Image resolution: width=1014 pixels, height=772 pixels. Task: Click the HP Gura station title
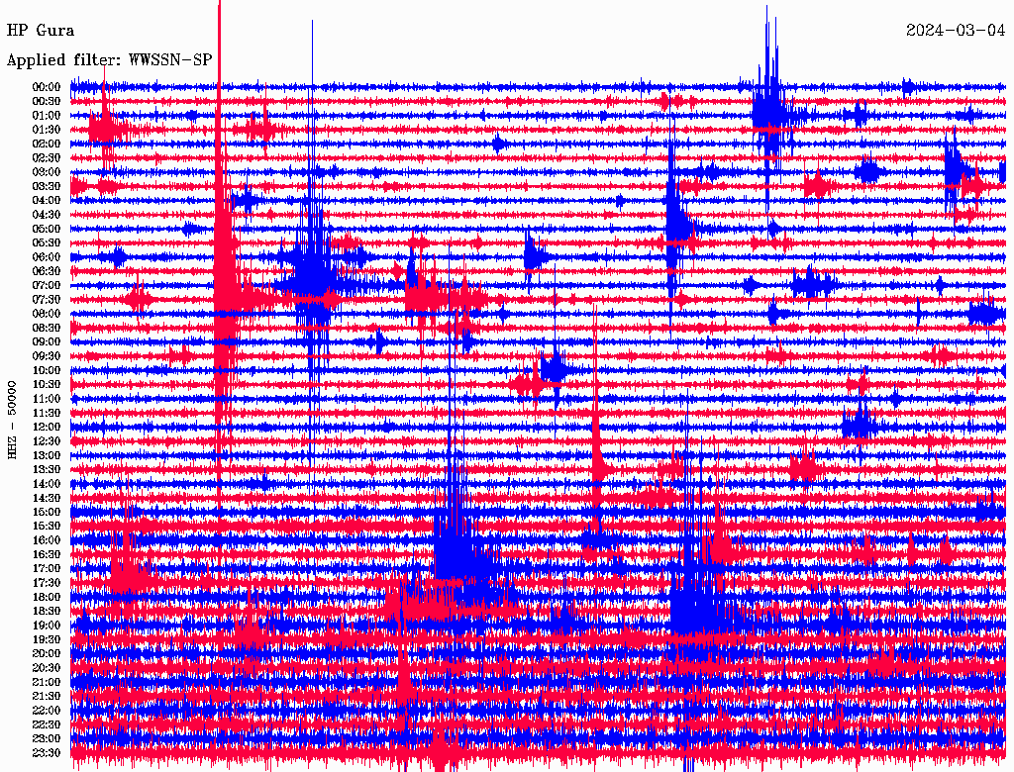point(40,31)
